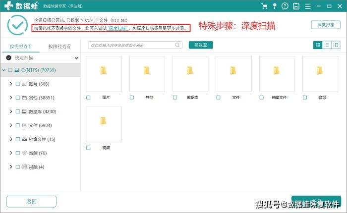The height and width of the screenshot is (213, 347).
Task: Select the 按类型查看 tab
Action: point(20,46)
